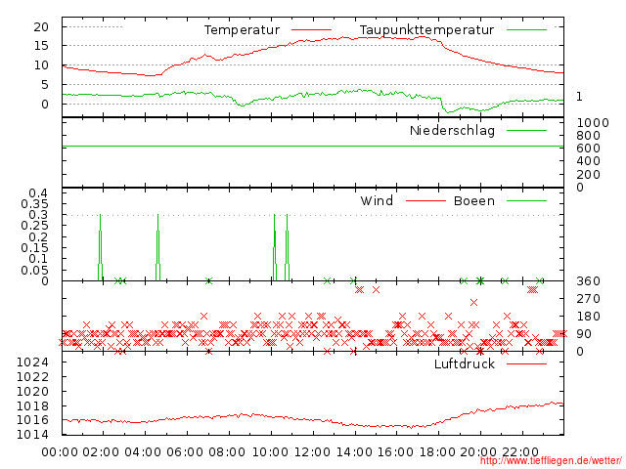
Task: Click the 1016 pressure axis value
Action: click(32, 420)
